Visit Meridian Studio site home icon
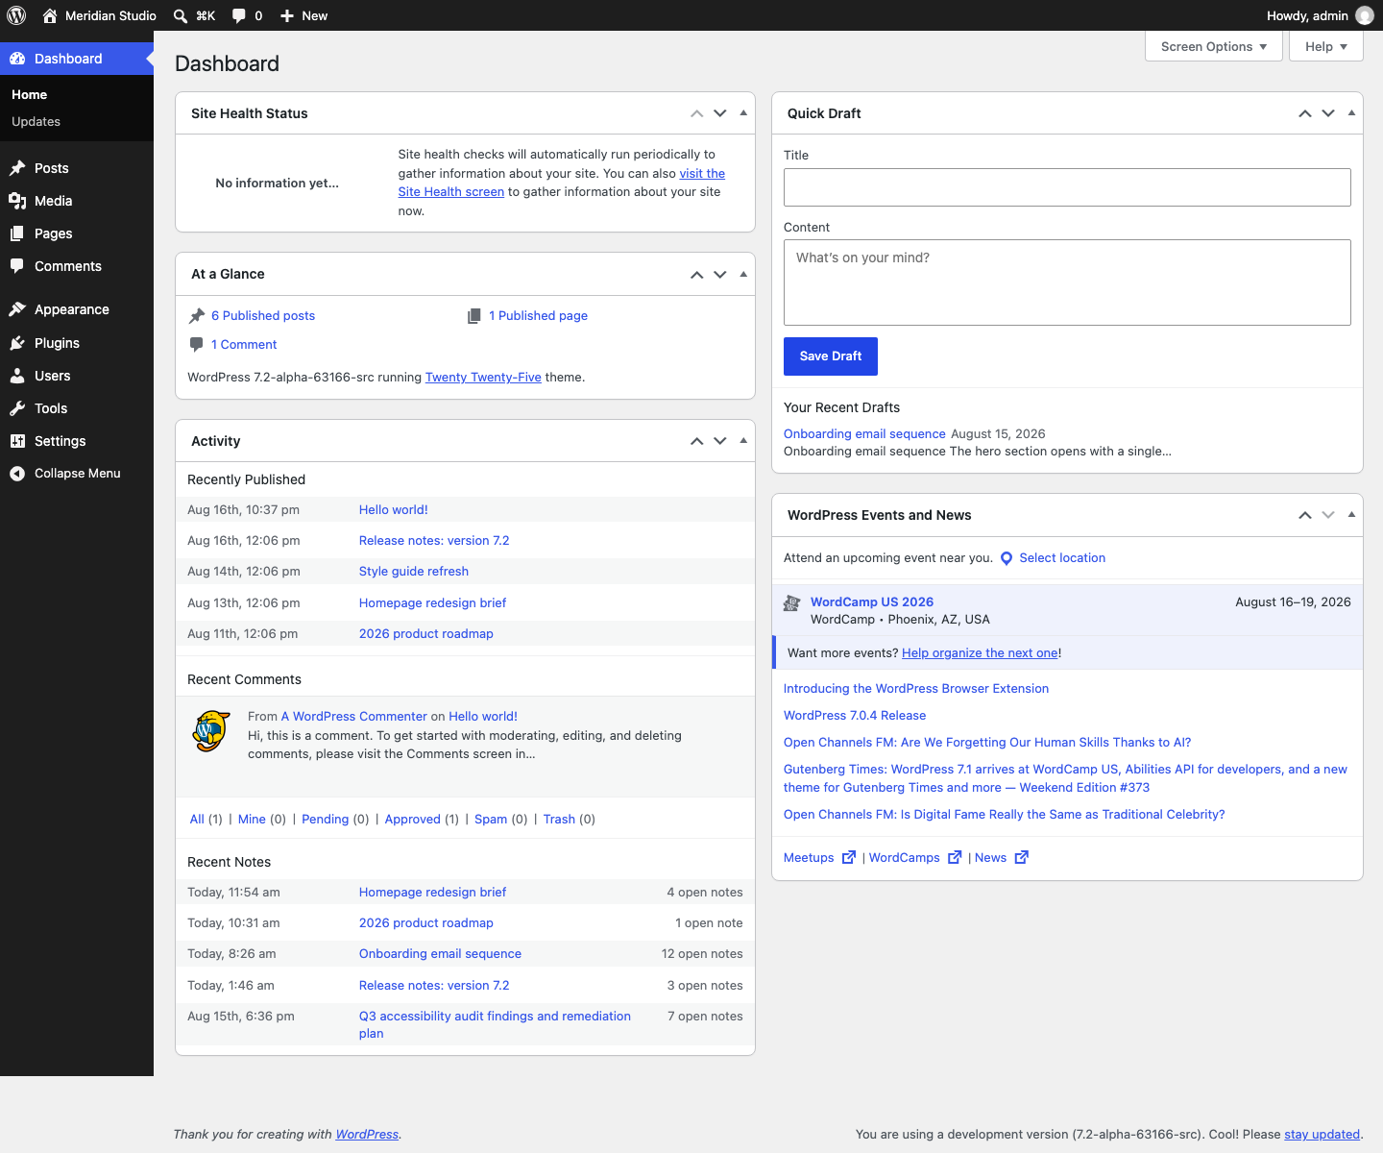This screenshot has width=1383, height=1153. tap(50, 15)
